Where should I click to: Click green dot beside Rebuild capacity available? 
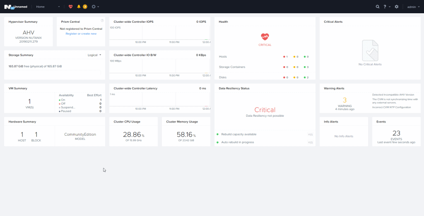[217, 134]
